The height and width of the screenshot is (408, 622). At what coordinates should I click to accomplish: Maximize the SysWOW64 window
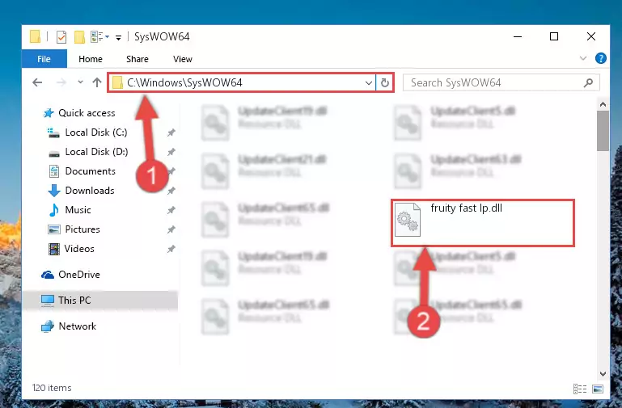pos(554,37)
